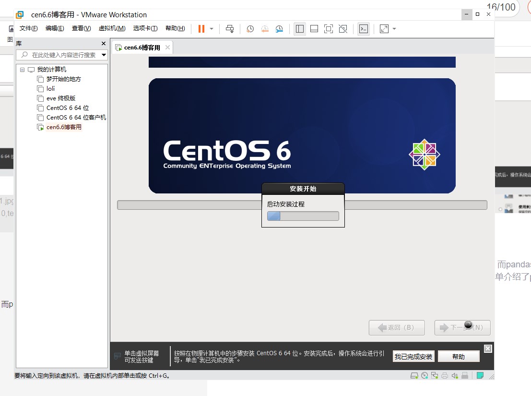
Task: Open the 帮助(H) menu
Action: (x=175, y=28)
